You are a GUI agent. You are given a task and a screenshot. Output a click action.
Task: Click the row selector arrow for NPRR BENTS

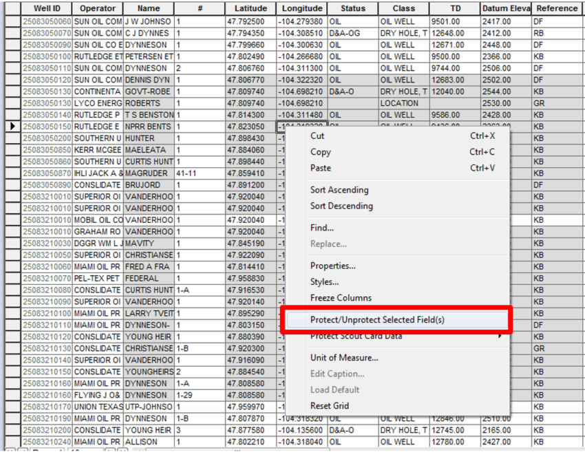click(14, 127)
